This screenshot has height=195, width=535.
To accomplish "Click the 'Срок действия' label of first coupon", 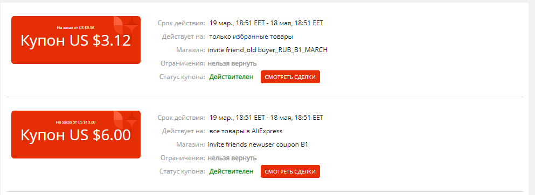I will click(182, 23).
